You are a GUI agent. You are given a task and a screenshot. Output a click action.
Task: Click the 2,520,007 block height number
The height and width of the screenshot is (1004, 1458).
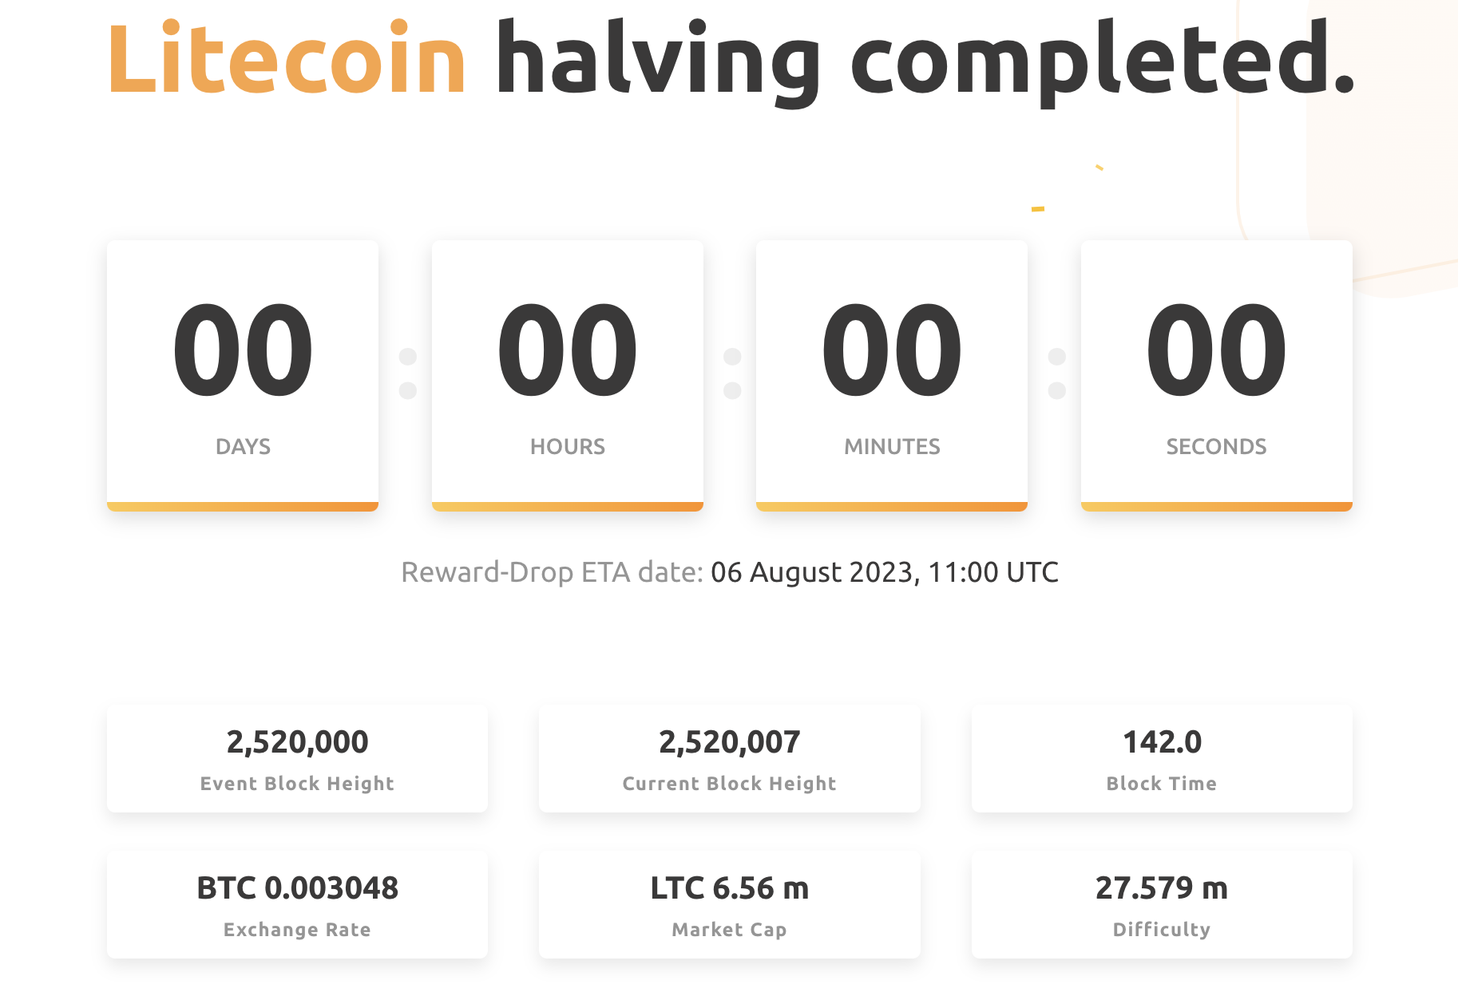point(730,742)
